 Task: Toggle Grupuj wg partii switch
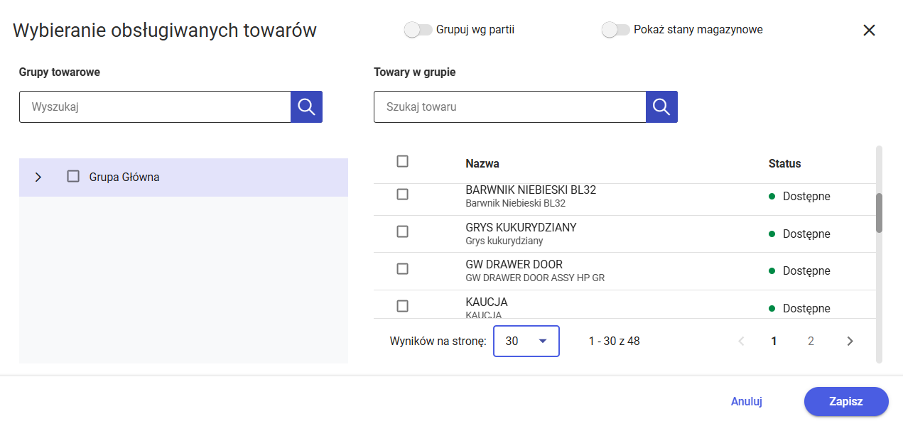(418, 30)
